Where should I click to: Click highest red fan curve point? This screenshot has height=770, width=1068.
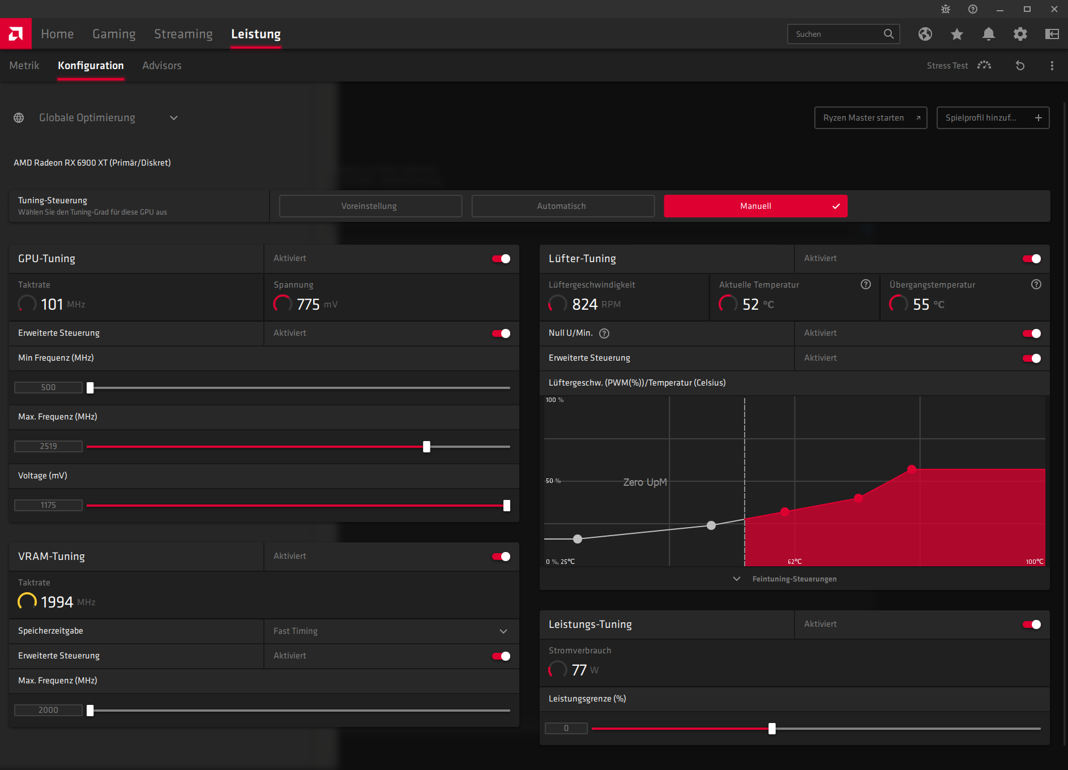(x=911, y=469)
